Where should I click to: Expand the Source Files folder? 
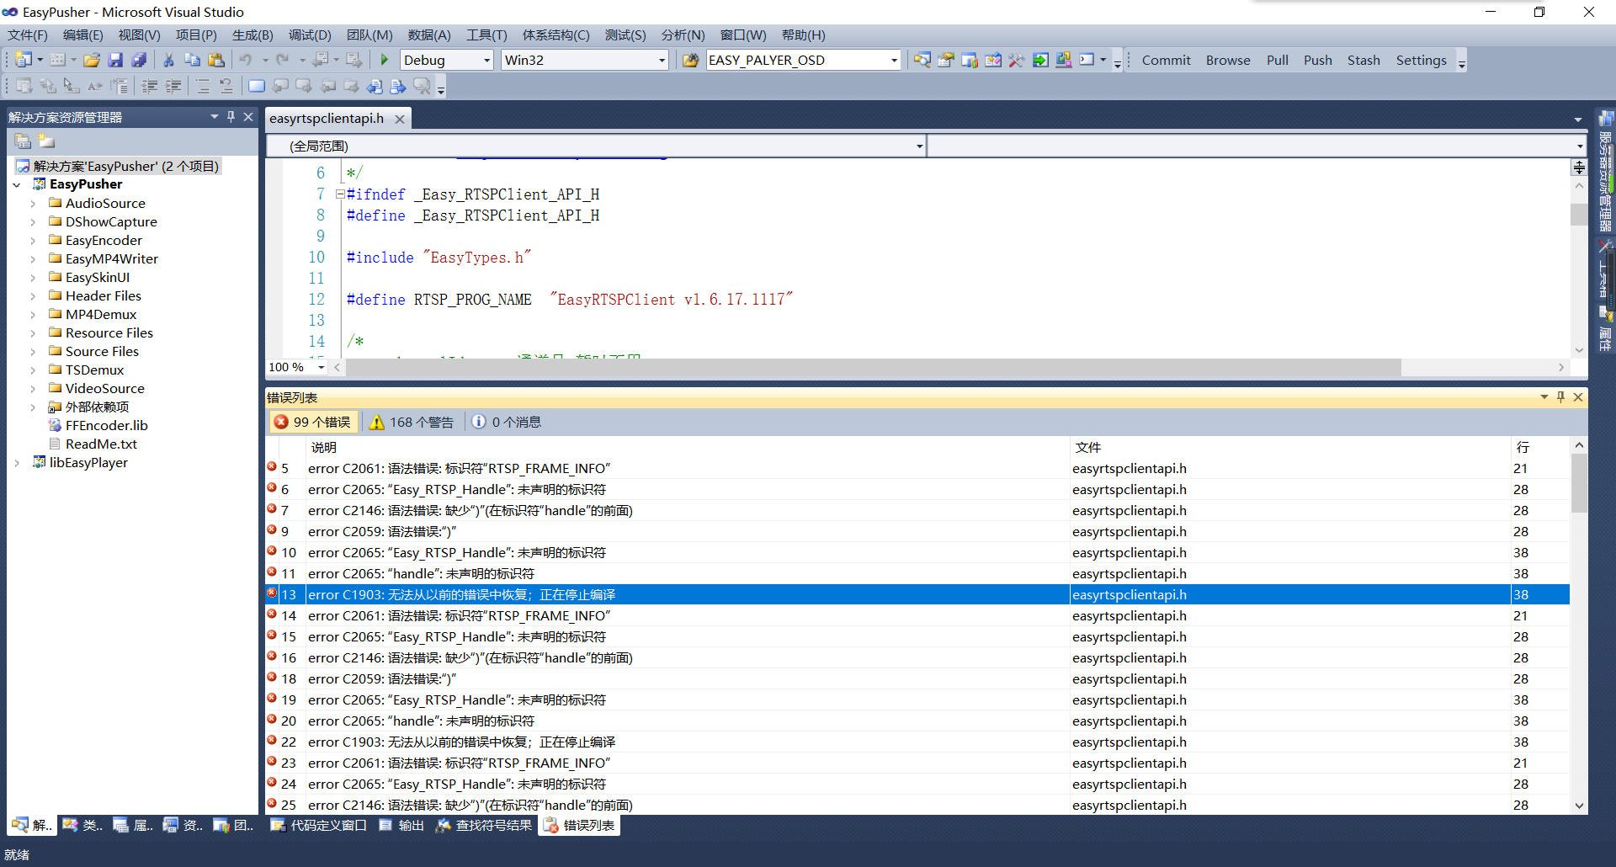(x=33, y=352)
